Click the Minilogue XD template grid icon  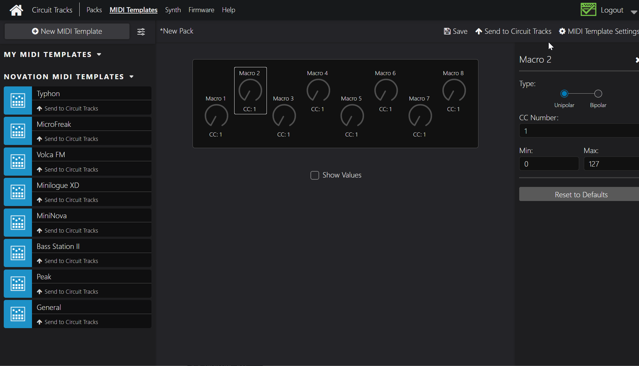pos(18,192)
